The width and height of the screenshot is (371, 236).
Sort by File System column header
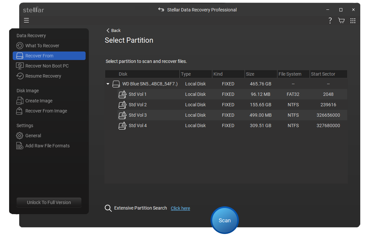pyautogui.click(x=294, y=74)
